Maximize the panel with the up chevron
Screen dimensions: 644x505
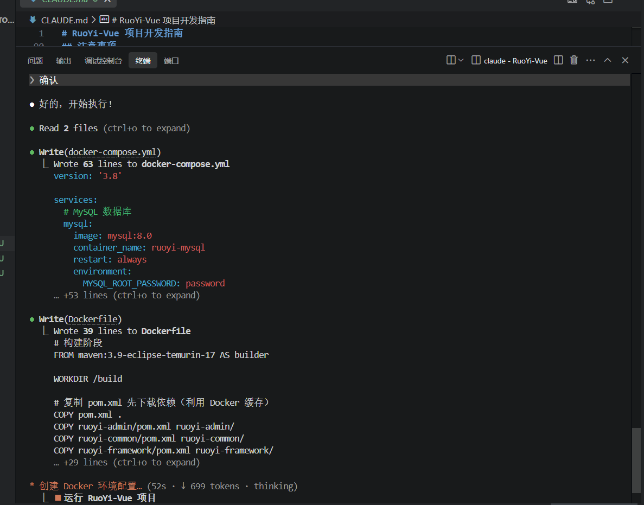click(x=608, y=60)
